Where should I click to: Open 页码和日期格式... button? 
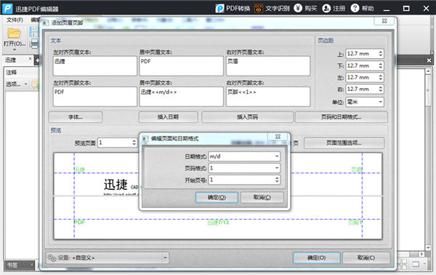[x=342, y=117]
